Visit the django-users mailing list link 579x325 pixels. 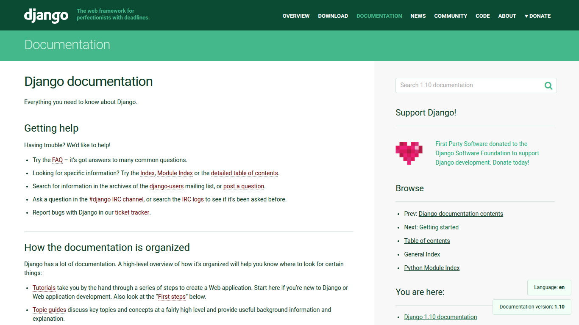[x=167, y=186]
